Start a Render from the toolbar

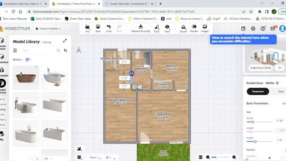pos(194,29)
